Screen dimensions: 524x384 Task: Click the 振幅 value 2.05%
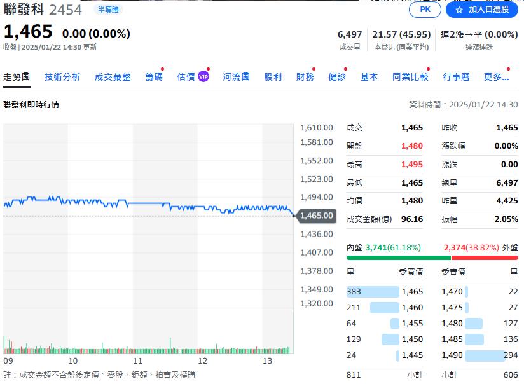[506, 219]
